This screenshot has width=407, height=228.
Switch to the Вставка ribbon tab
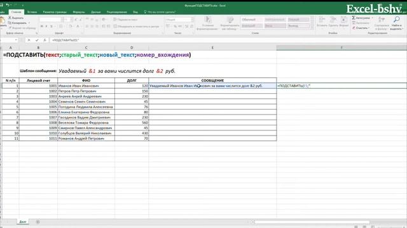[32, 12]
